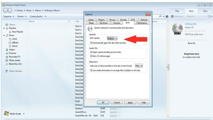Switch to the Player tab
Image resolution: width=213 pixels, height=120 pixels.
(x=91, y=23)
